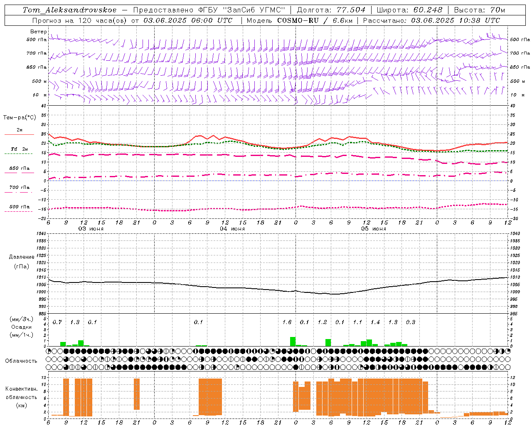Click the red 2м legend line sample
The width and height of the screenshot is (532, 426).
click(x=19, y=134)
